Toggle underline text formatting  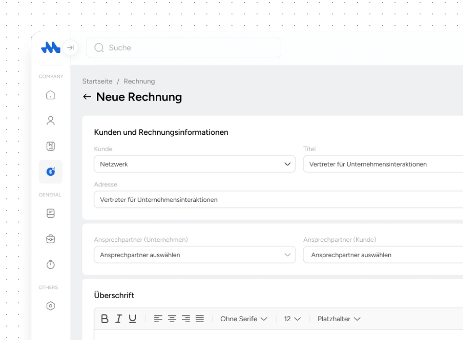tap(132, 319)
